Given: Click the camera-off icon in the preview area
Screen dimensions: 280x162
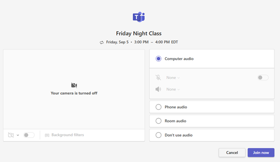Looking at the screenshot, I should 74,85.
